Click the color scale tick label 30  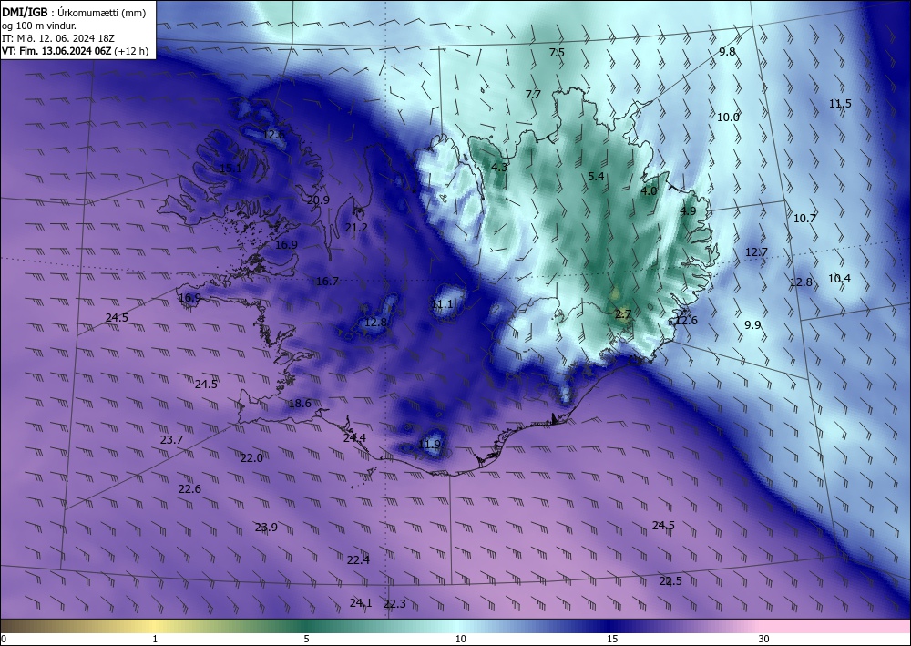point(764,640)
